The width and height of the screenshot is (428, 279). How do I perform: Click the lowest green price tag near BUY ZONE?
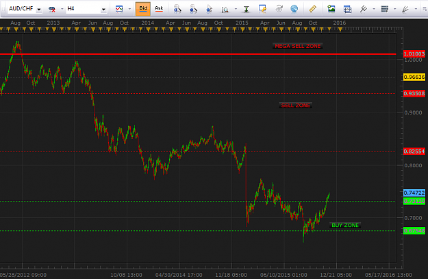[414, 231]
